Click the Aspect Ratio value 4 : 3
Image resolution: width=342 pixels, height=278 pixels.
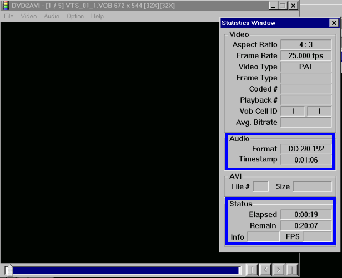pyautogui.click(x=306, y=45)
